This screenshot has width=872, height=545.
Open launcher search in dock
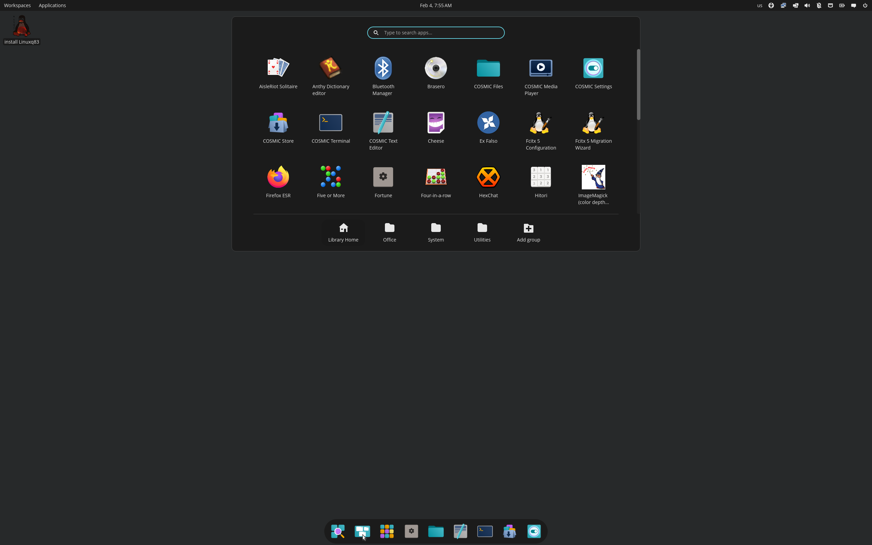click(338, 531)
